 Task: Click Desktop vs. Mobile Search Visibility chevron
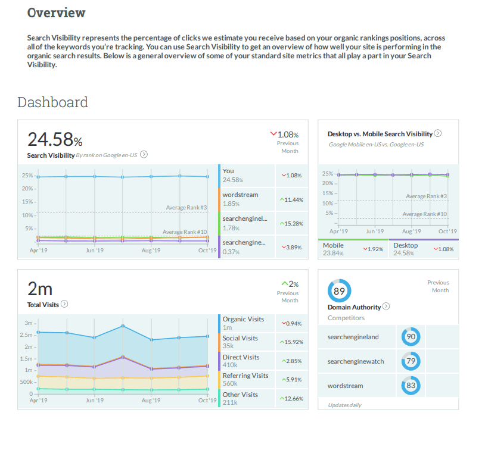[438, 134]
